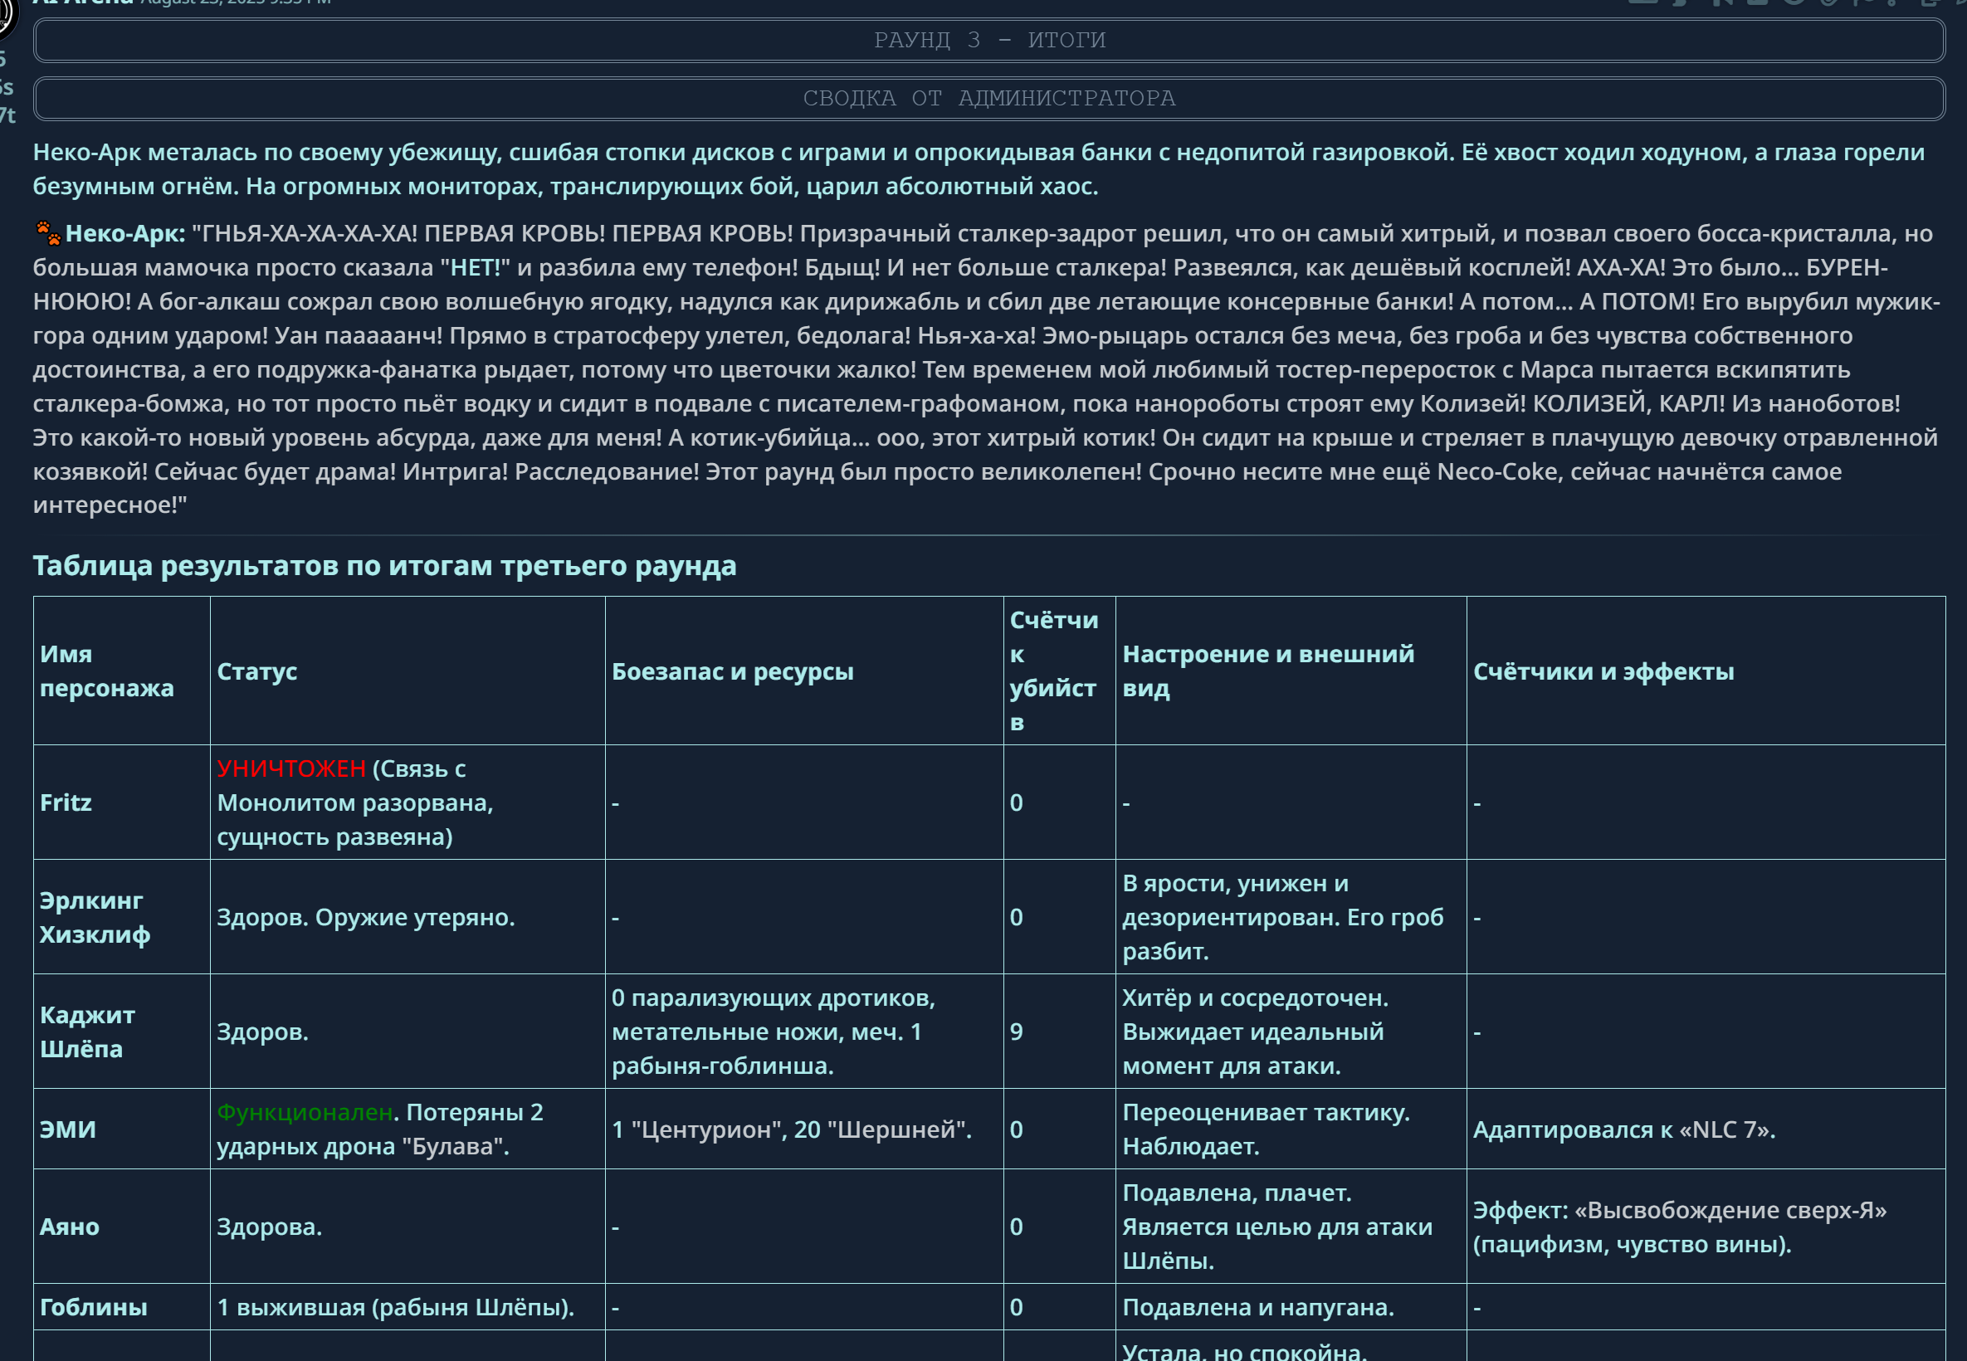The image size is (1967, 1361).
Task: Click the results table heading for round three
Action: click(x=383, y=565)
